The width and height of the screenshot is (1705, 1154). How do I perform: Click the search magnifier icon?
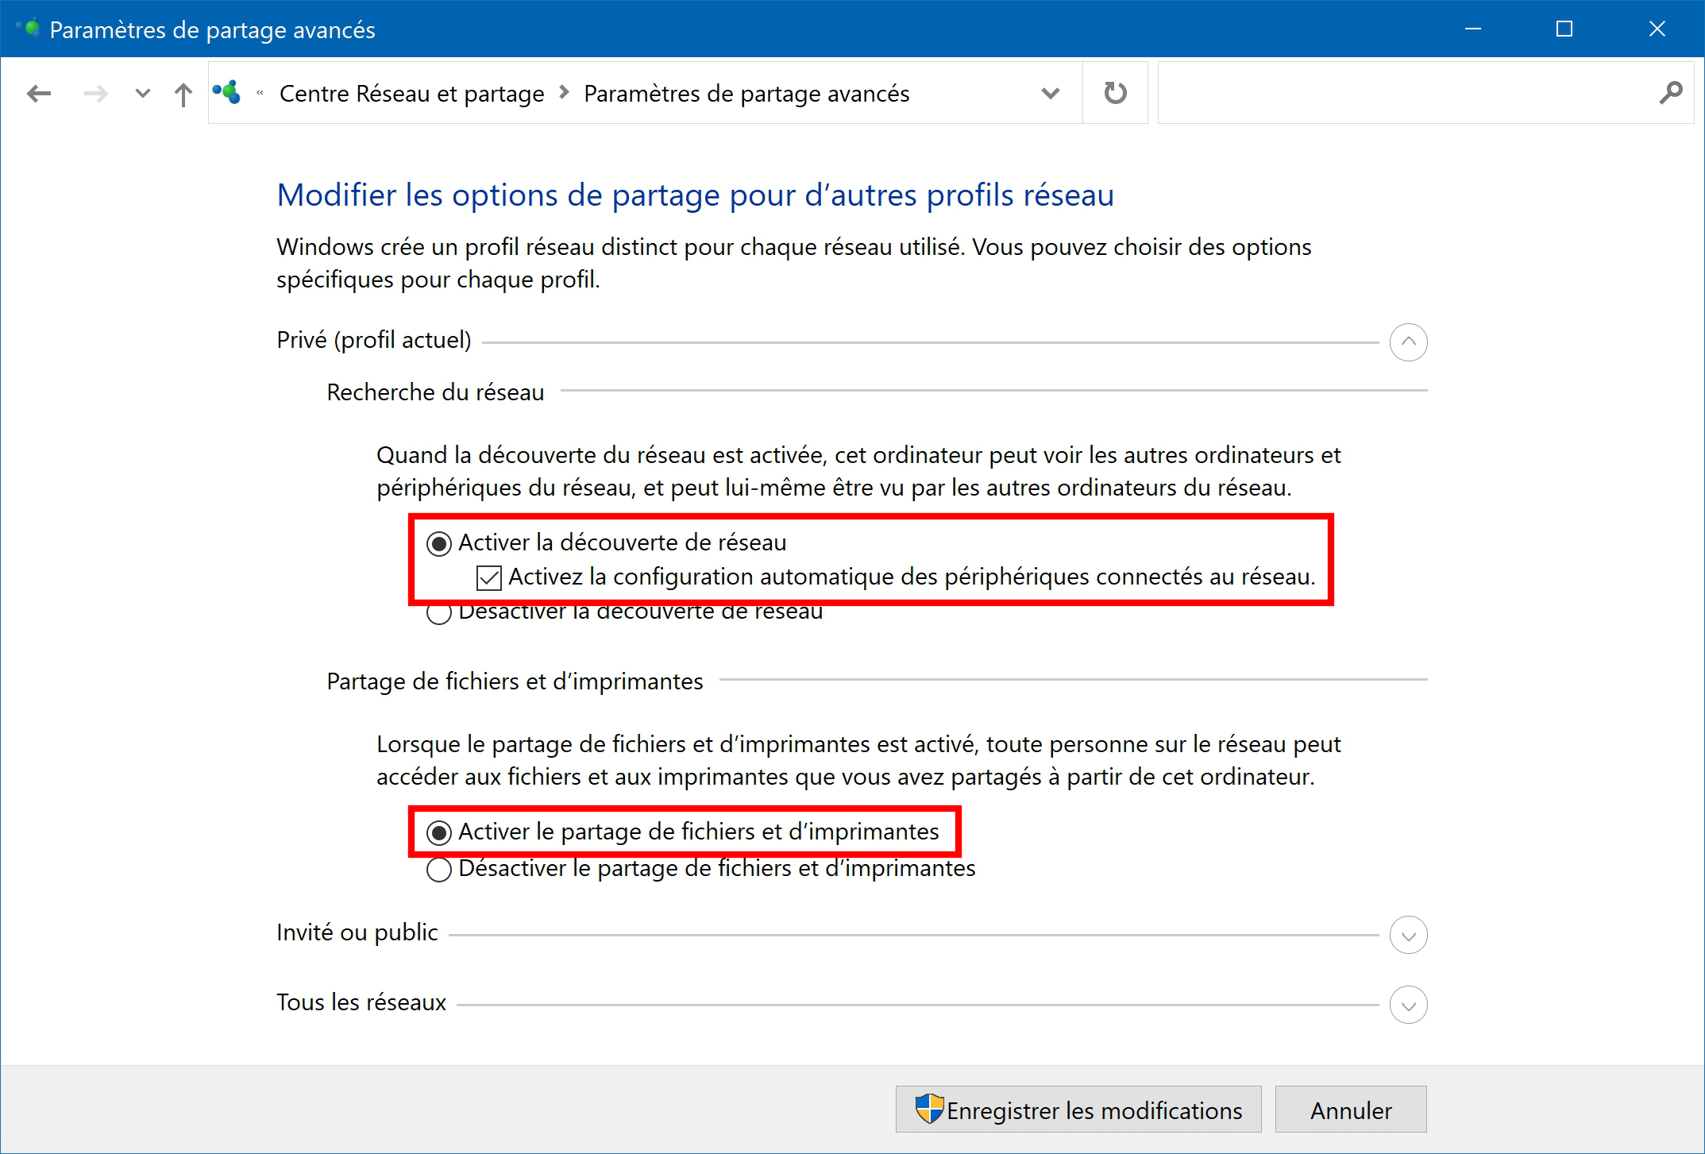tap(1670, 93)
